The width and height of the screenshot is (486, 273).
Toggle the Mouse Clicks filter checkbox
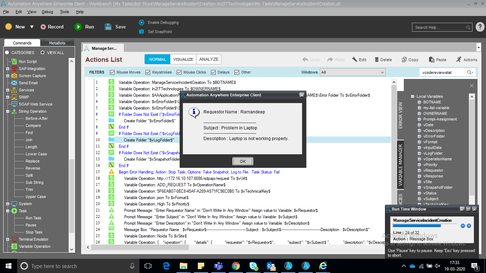coord(179,72)
